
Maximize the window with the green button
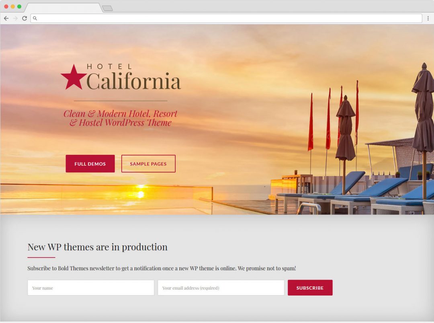[x=19, y=6]
